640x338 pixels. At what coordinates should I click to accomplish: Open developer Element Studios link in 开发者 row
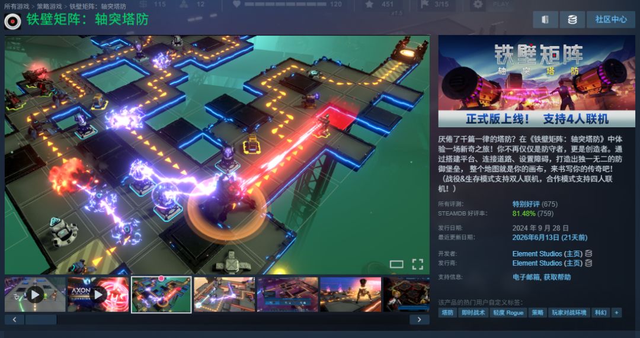coord(537,253)
